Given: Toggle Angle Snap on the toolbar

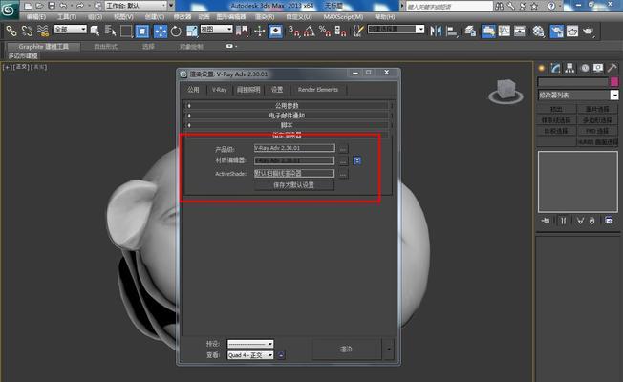Looking at the screenshot, I should (x=310, y=31).
